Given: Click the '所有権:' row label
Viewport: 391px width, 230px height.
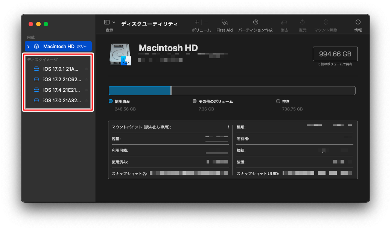Looking at the screenshot, I should [x=243, y=139].
